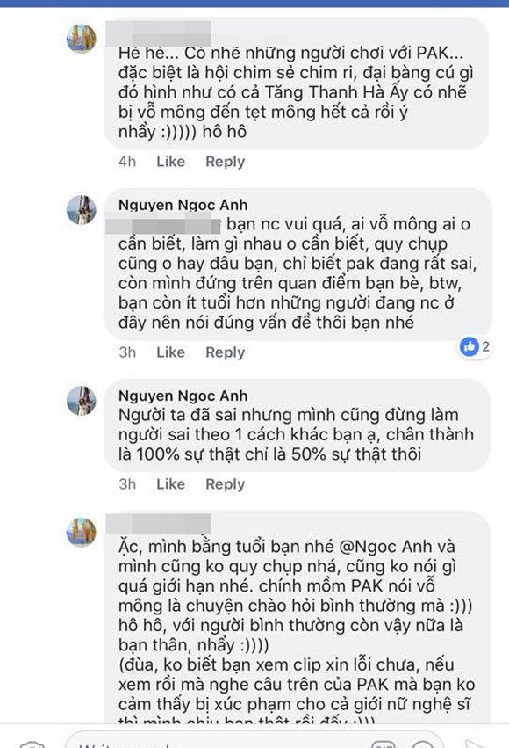
Task: Like the first comment
Action: coord(170,162)
